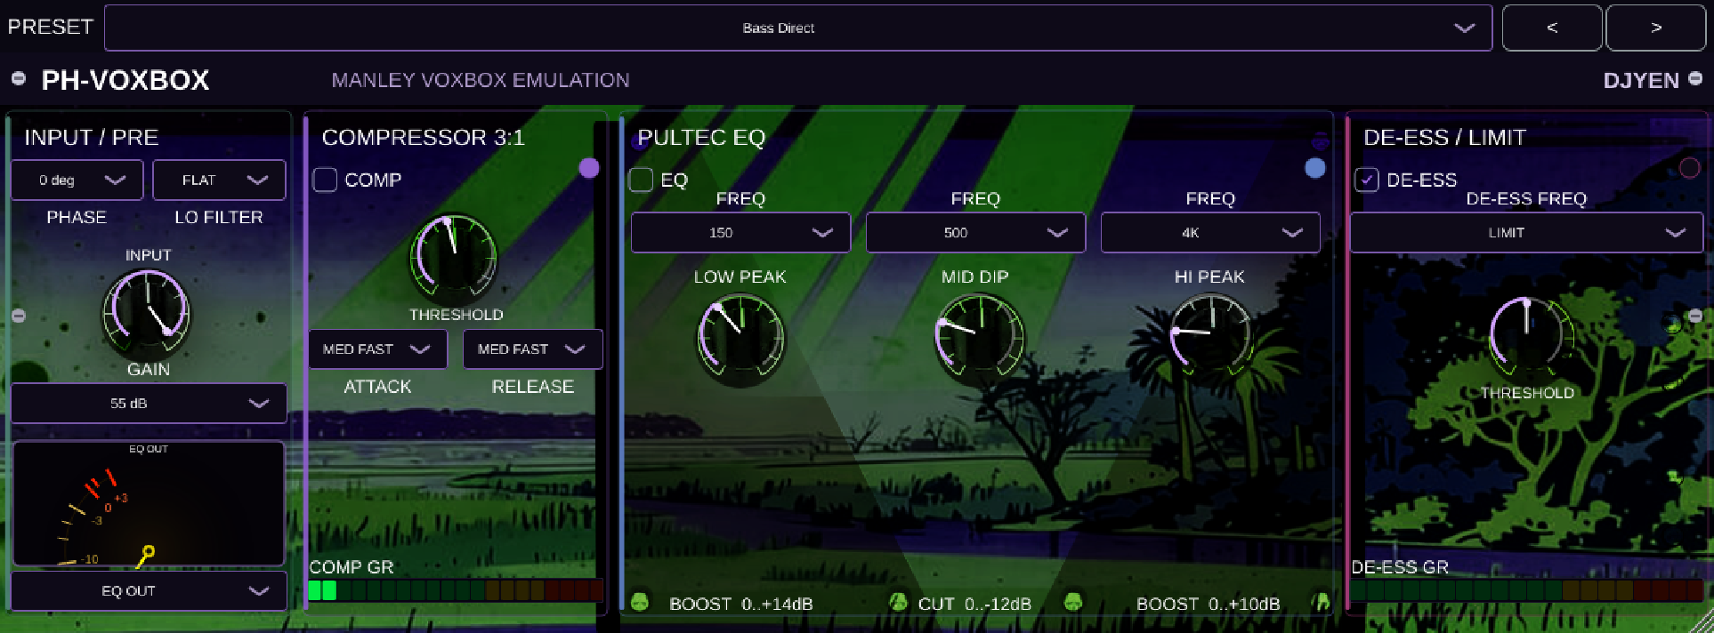1714x633 pixels.
Task: Enable the EQ checkbox
Action: pos(641,180)
